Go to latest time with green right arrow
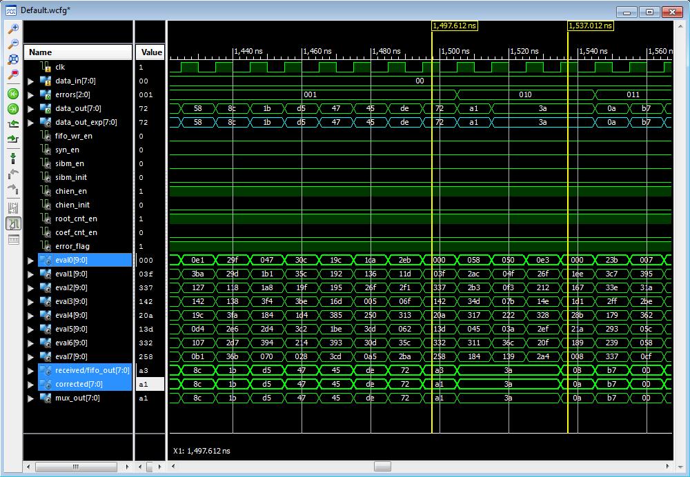Image resolution: width=690 pixels, height=477 pixels. pos(13,109)
